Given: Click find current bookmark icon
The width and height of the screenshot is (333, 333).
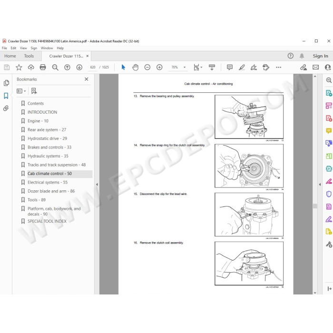Looking at the screenshot, I should point(34,91).
